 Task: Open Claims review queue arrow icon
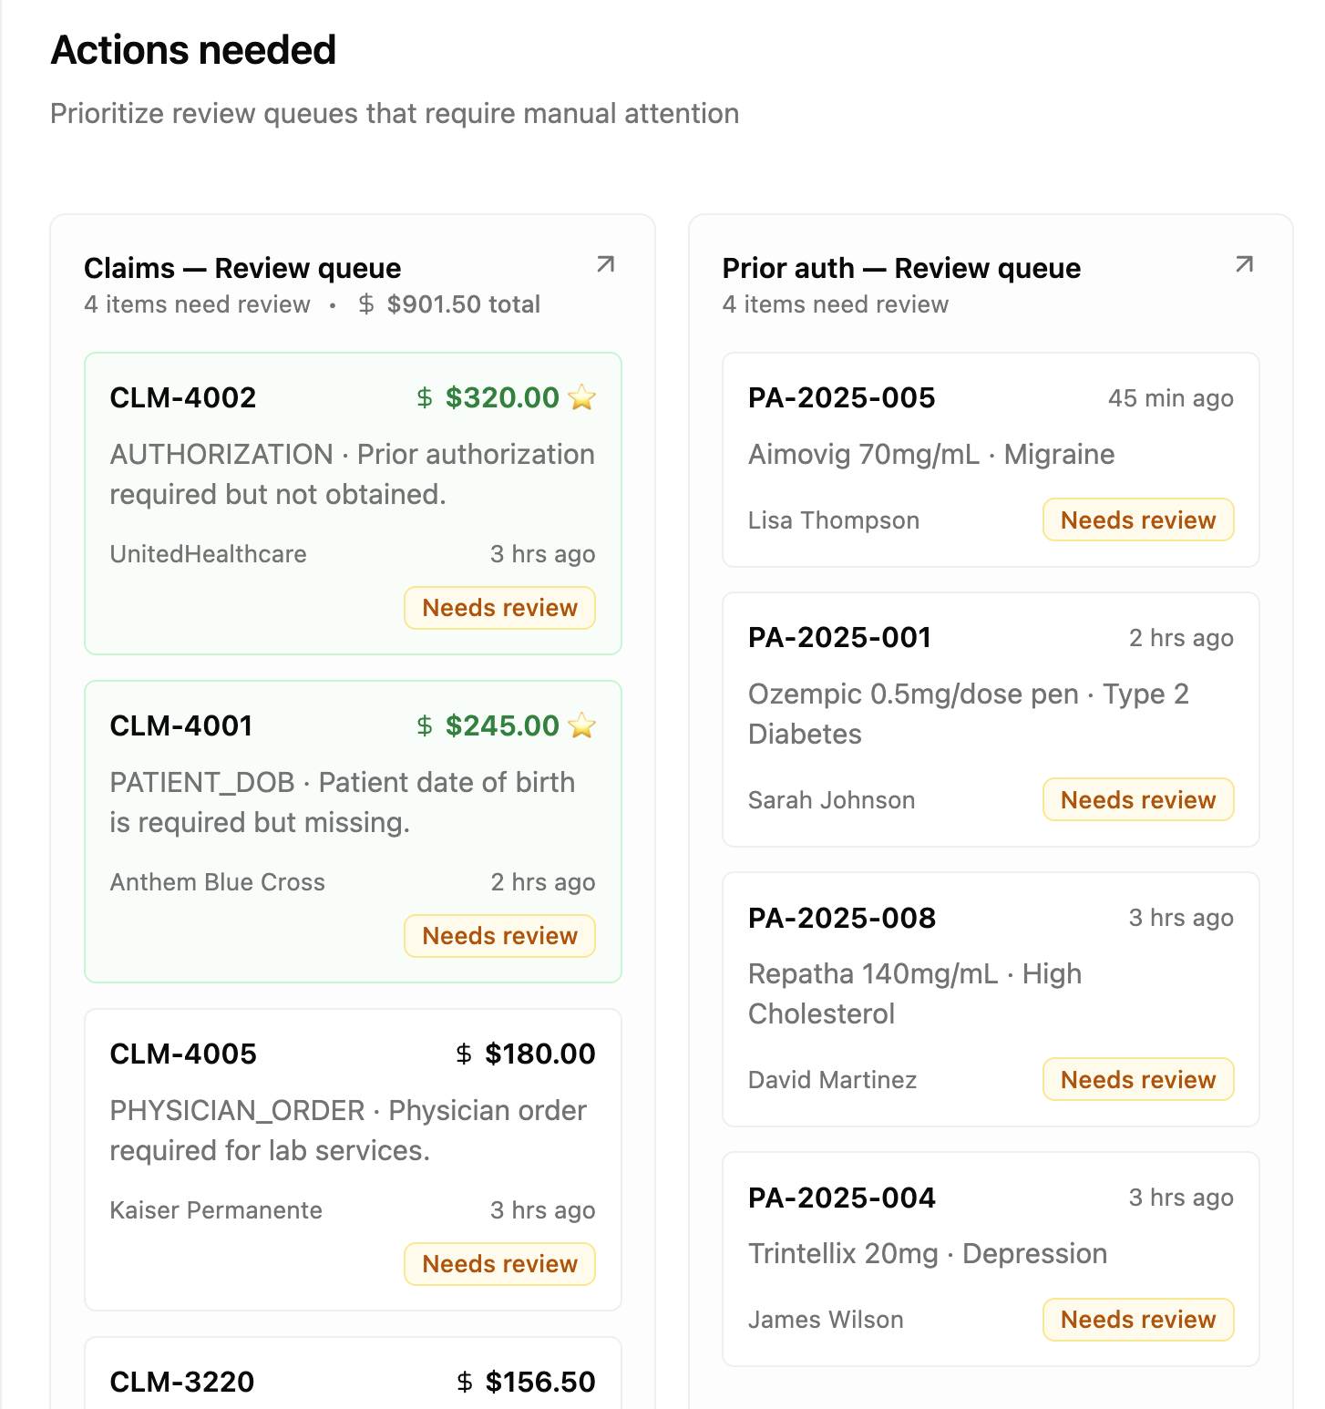point(605,264)
